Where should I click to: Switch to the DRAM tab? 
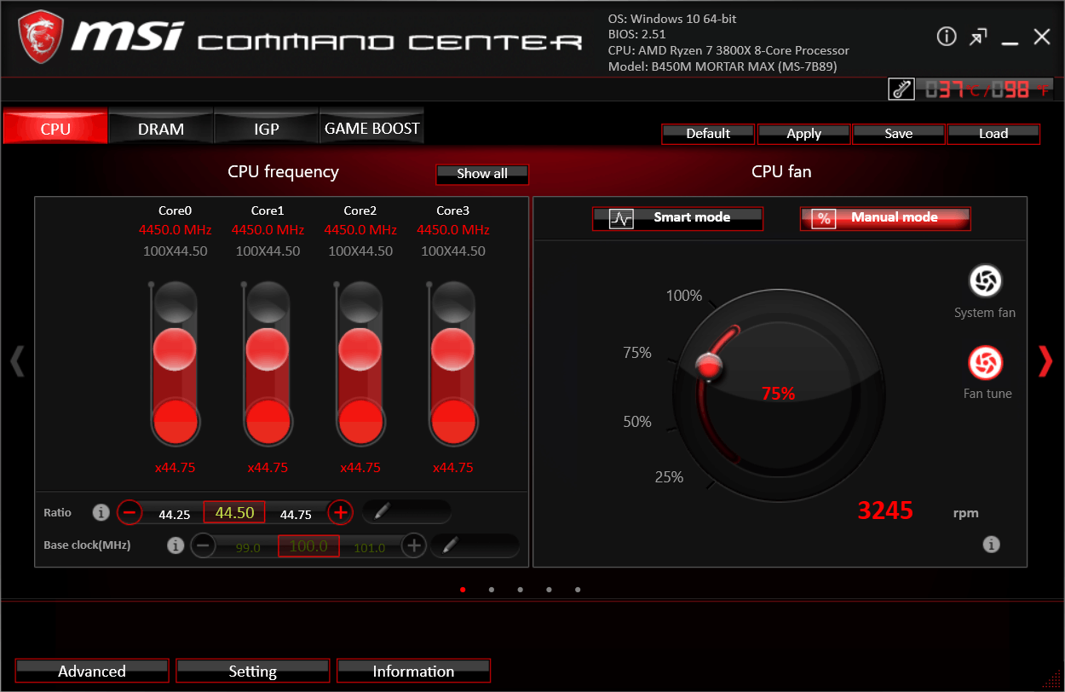(161, 127)
